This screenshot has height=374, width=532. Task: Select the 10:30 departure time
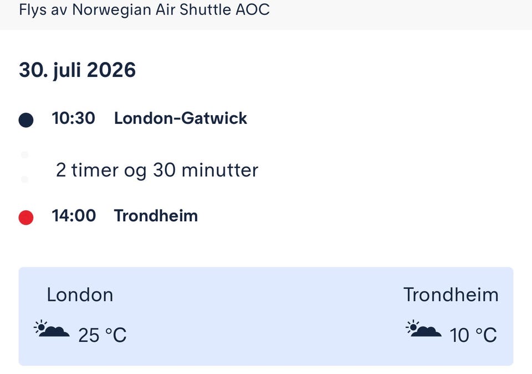click(x=73, y=118)
